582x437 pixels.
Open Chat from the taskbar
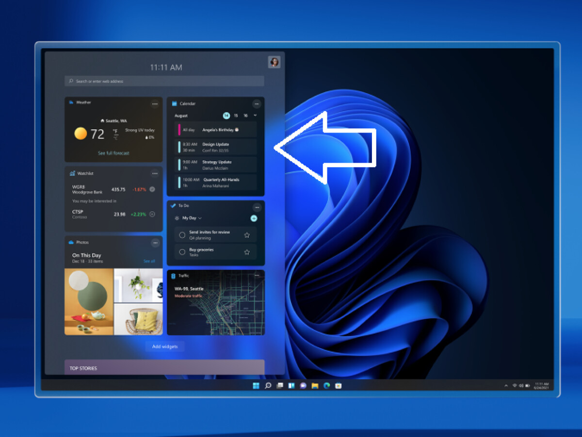(x=303, y=386)
